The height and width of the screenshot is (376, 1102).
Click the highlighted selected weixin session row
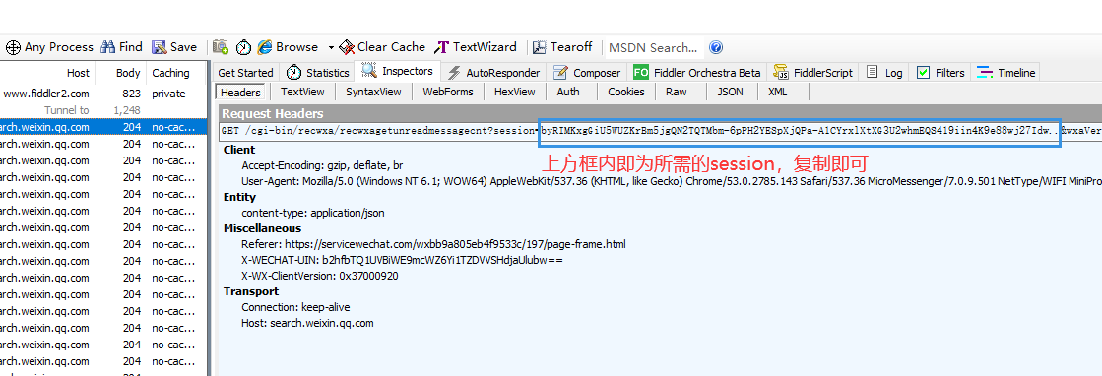coord(103,127)
